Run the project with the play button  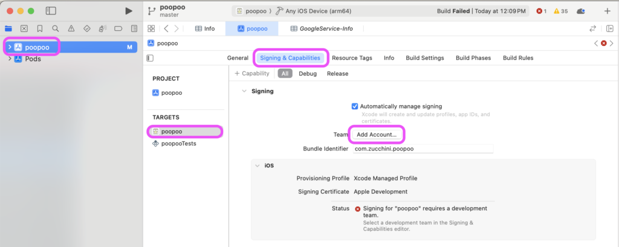point(129,11)
